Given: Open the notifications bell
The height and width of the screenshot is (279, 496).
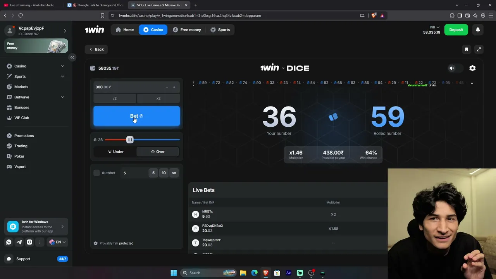Looking at the screenshot, I should point(478,30).
